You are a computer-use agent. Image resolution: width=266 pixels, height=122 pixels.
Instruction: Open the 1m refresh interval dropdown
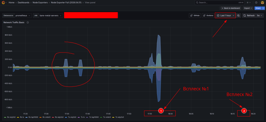coord(260,16)
